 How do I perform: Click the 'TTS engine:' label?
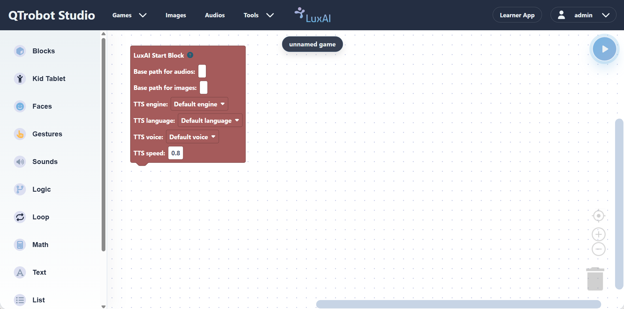coord(151,104)
